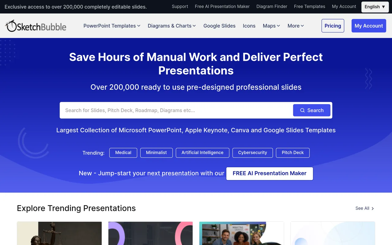The image size is (392, 245).
Task: Click the Exclusive access banner text
Action: click(x=76, y=7)
